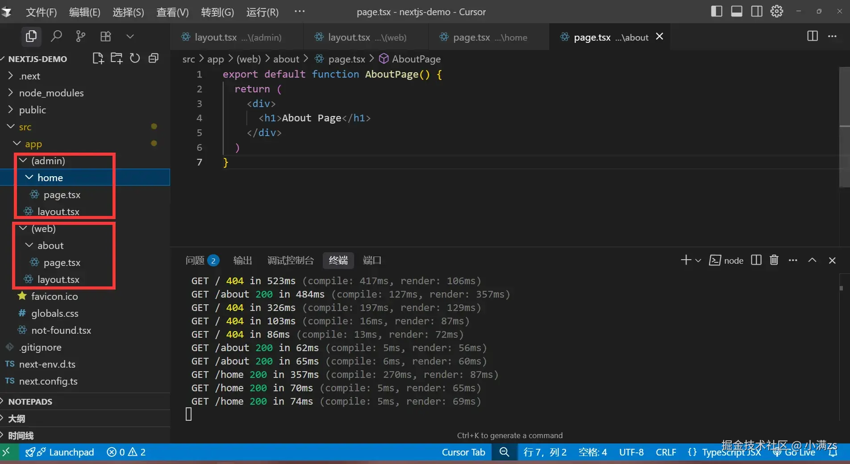Toggle the secondary sidebar layout button
850x464 pixels.
pyautogui.click(x=757, y=12)
